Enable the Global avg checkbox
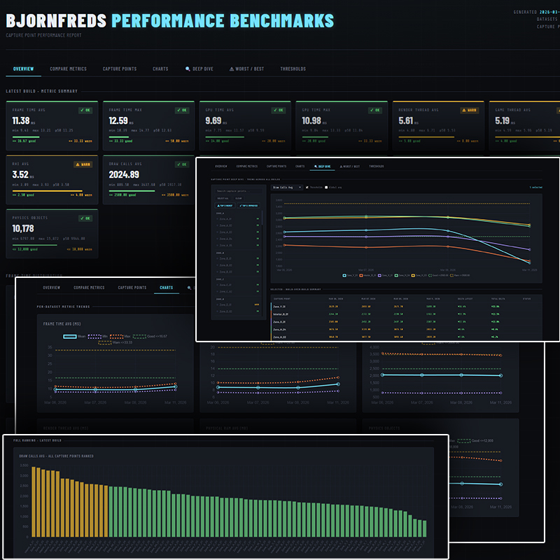The height and width of the screenshot is (560, 560). (x=325, y=188)
